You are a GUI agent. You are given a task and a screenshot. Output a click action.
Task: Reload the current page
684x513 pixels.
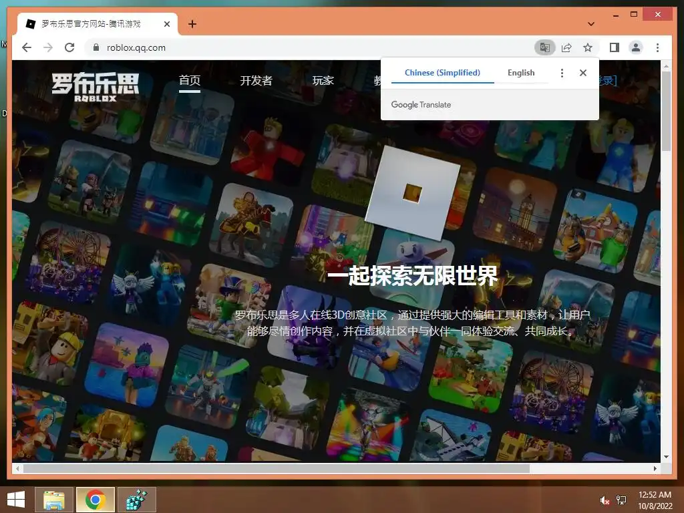(x=69, y=47)
